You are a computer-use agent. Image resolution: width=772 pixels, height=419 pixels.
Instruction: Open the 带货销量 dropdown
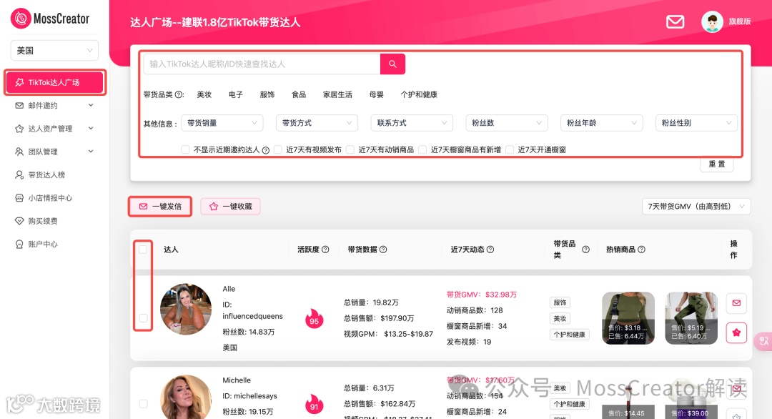pos(222,123)
